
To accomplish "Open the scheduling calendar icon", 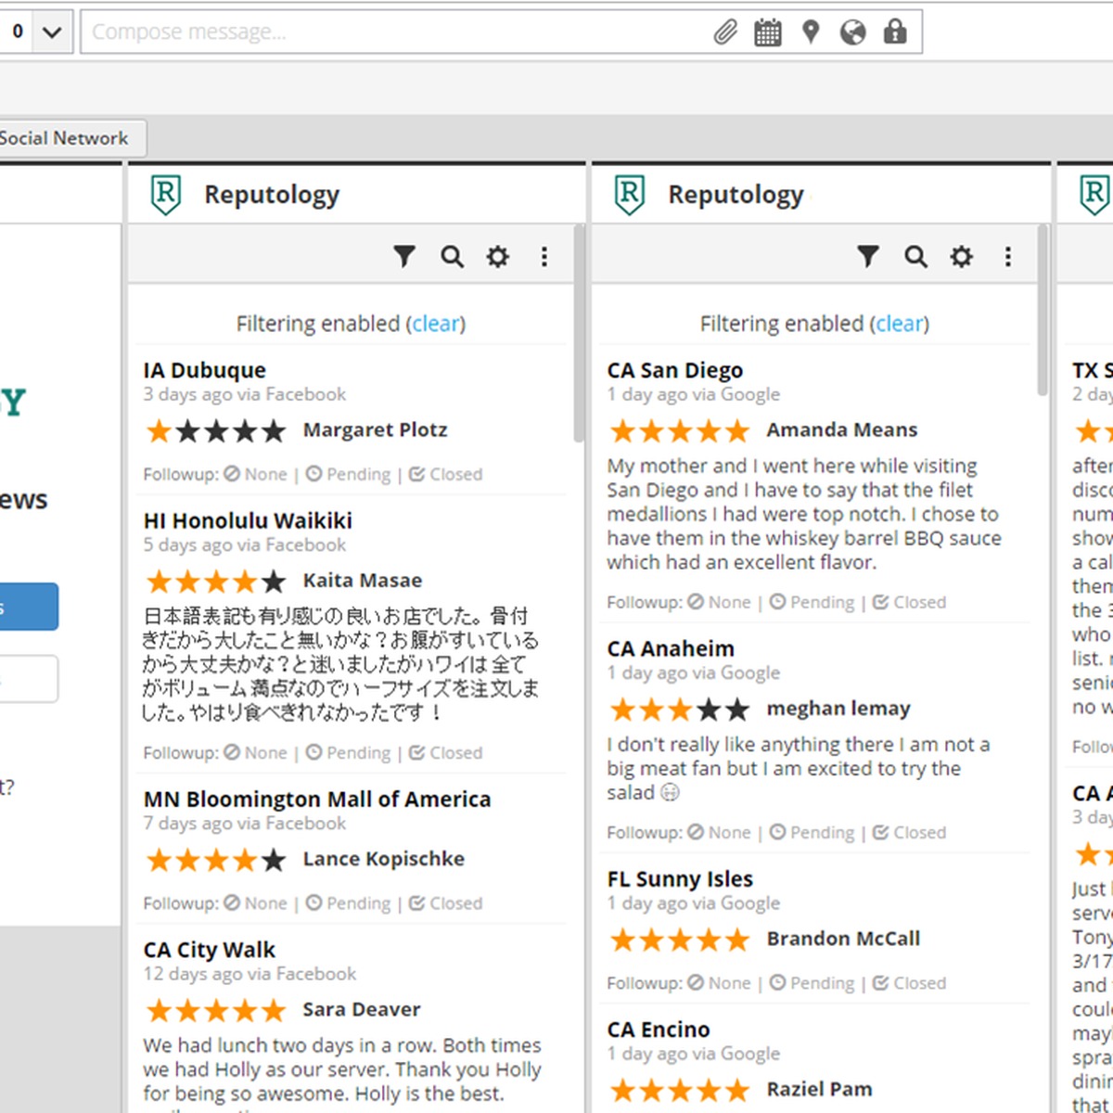I will click(x=767, y=32).
